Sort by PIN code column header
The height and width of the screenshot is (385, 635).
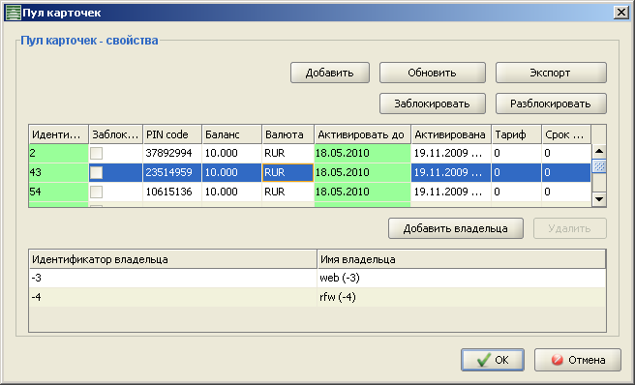[172, 134]
